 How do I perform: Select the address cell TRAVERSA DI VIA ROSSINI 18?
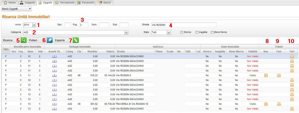coord(132,104)
